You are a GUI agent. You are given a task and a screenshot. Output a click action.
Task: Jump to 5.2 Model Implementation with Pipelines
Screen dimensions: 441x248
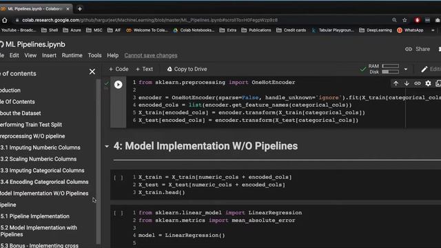(39, 231)
